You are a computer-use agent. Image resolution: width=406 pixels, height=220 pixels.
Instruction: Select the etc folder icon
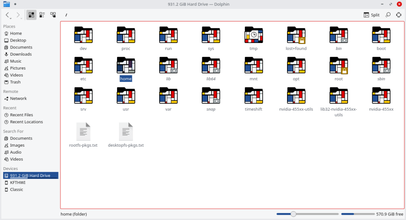click(x=83, y=65)
